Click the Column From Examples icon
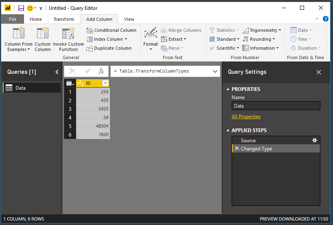This screenshot has width=333, height=225. pyautogui.click(x=18, y=34)
